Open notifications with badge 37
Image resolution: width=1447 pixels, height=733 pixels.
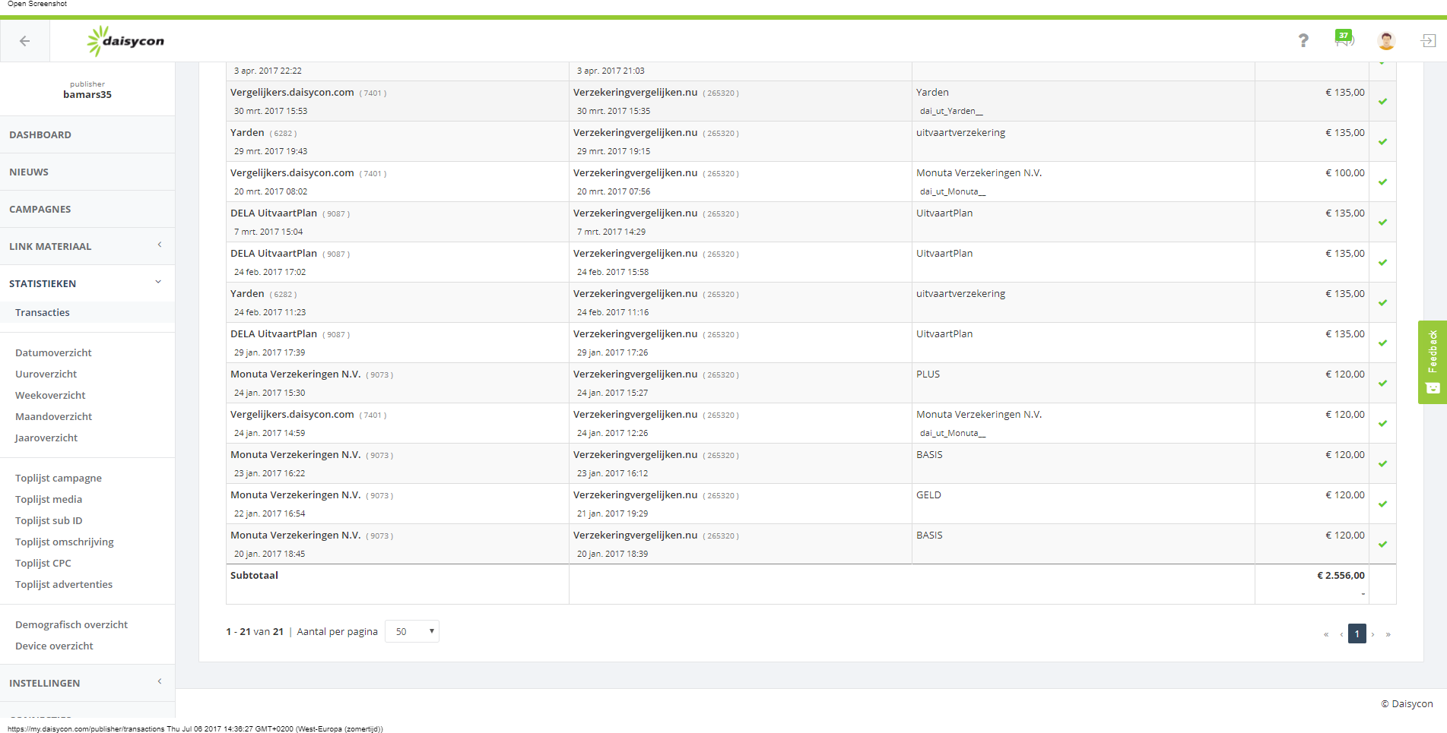(1344, 38)
